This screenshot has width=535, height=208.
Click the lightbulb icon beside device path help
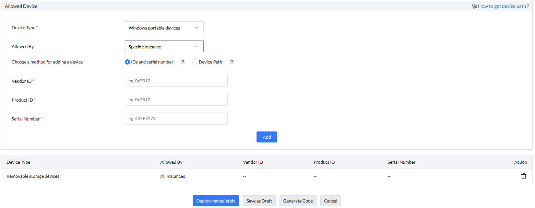point(475,6)
